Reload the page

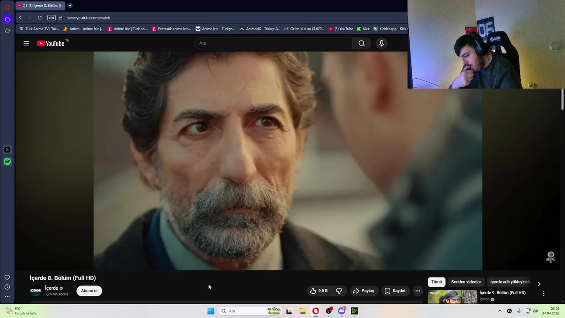40,18
